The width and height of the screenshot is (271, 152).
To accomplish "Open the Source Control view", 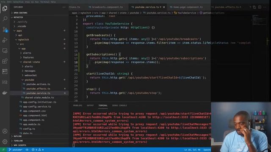I will pos(5,30).
